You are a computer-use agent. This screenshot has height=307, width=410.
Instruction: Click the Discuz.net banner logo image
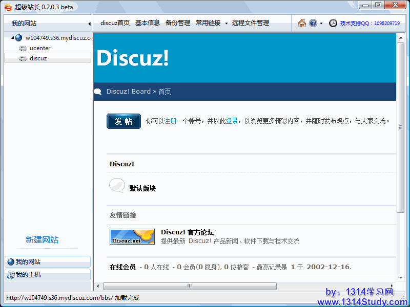(132, 237)
